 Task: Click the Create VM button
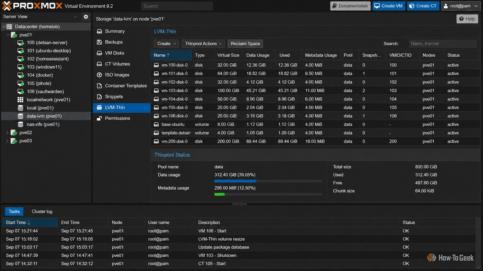[389, 6]
